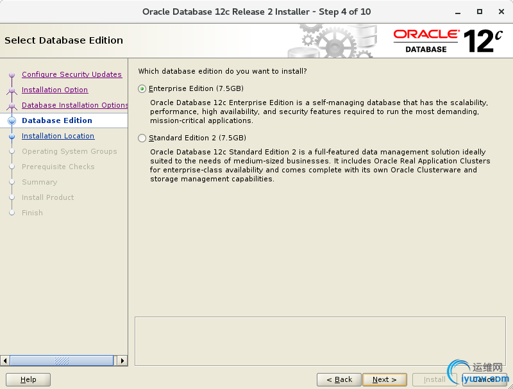Click the sidebar scrollbar right arrow
Viewport: 513px width, 389px height.
click(122, 361)
